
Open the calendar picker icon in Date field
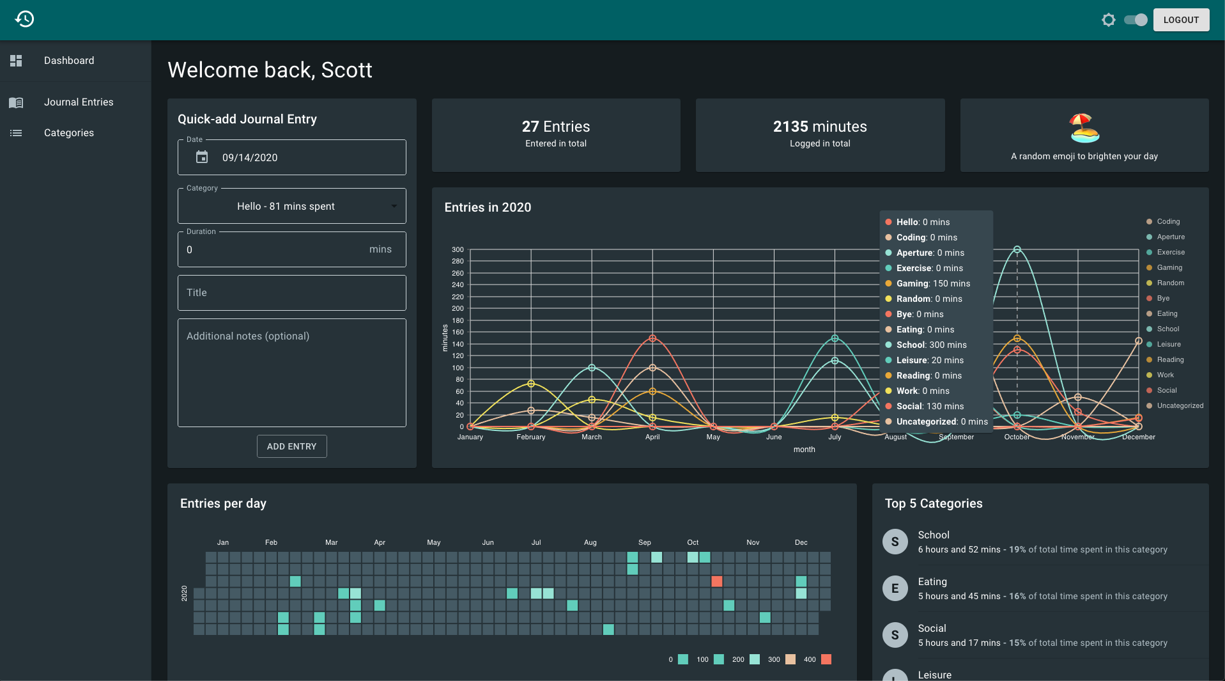tap(202, 157)
